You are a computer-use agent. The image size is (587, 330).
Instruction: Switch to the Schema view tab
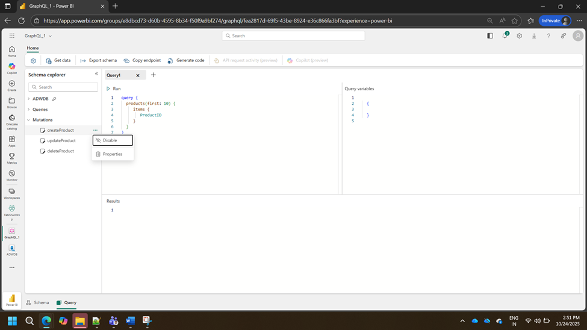click(x=38, y=303)
